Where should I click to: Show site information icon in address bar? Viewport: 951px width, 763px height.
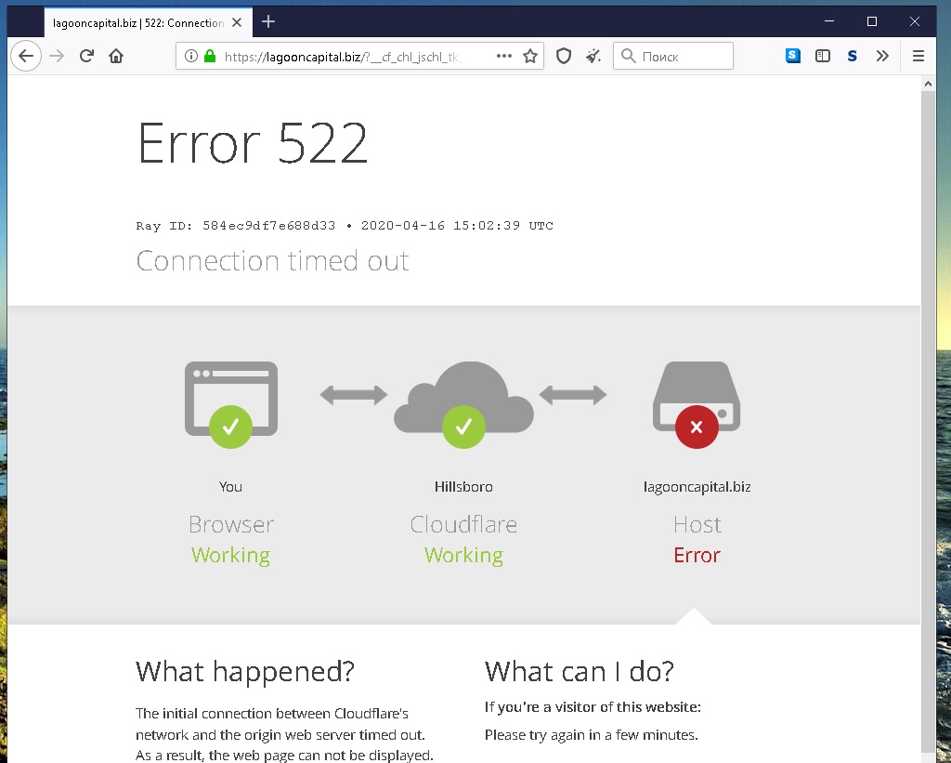pos(191,57)
